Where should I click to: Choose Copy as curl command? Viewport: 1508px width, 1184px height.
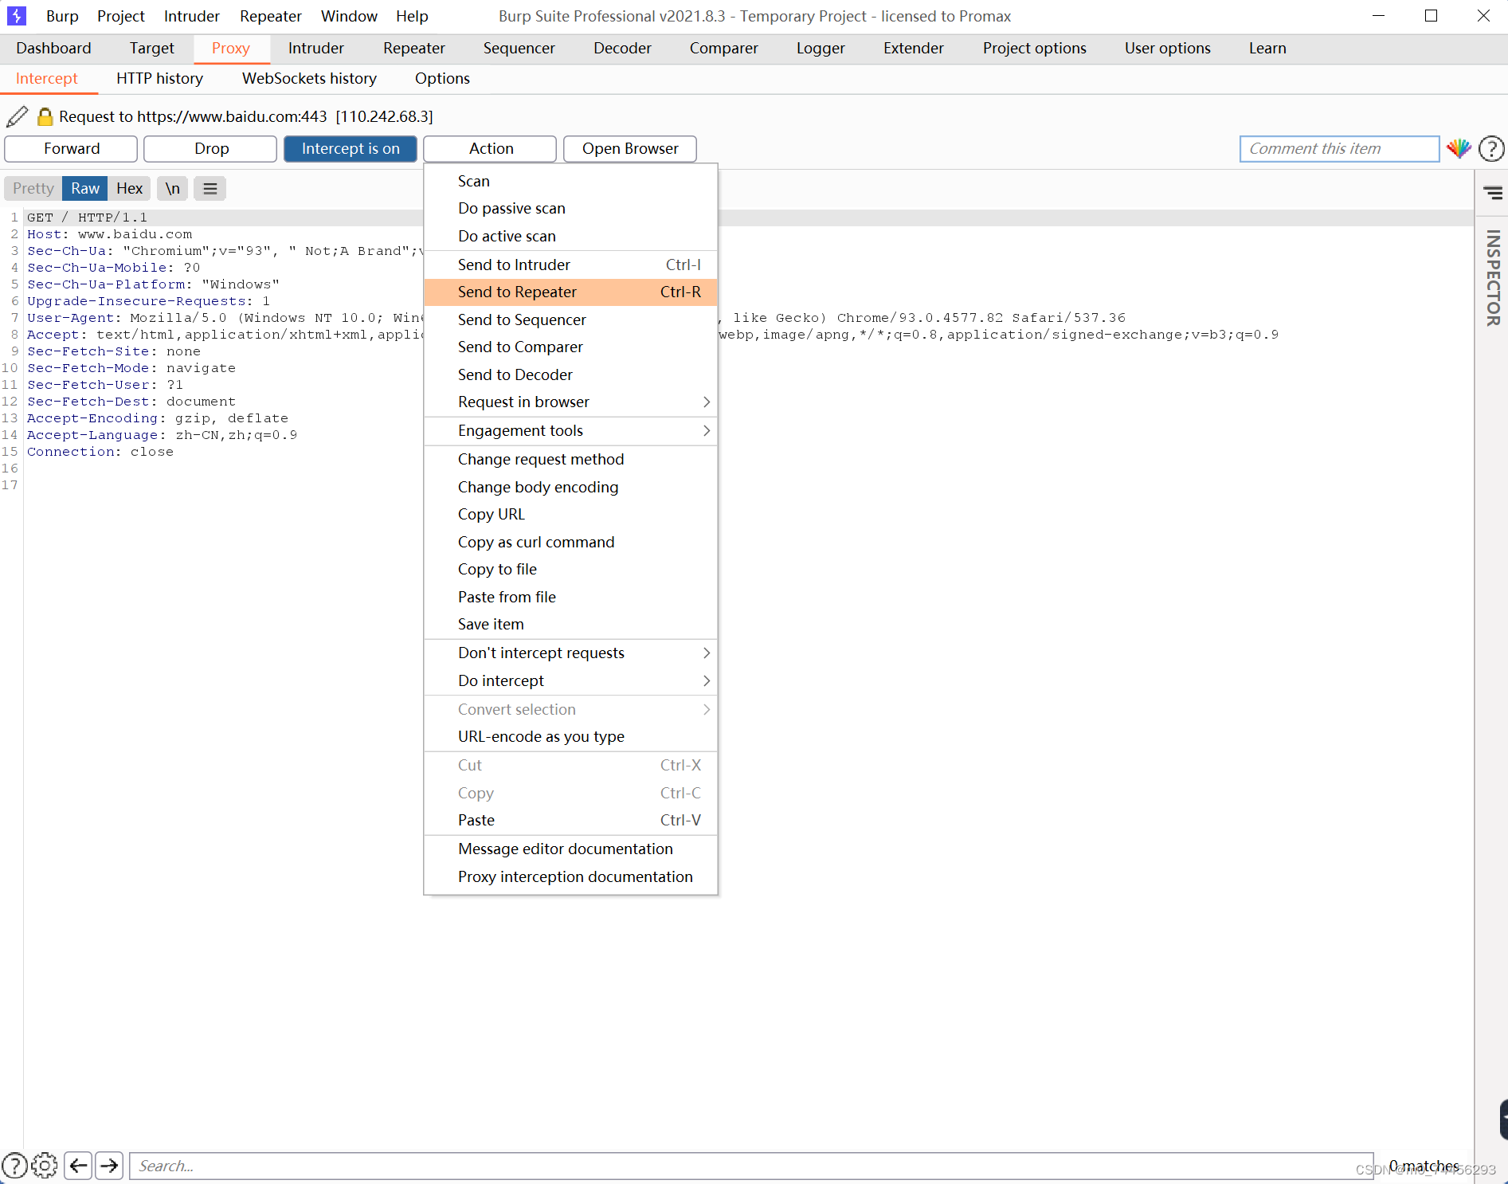[570, 543]
